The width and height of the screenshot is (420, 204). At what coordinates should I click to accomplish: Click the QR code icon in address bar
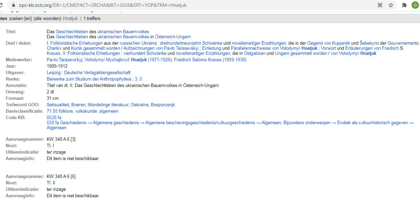pos(380,5)
